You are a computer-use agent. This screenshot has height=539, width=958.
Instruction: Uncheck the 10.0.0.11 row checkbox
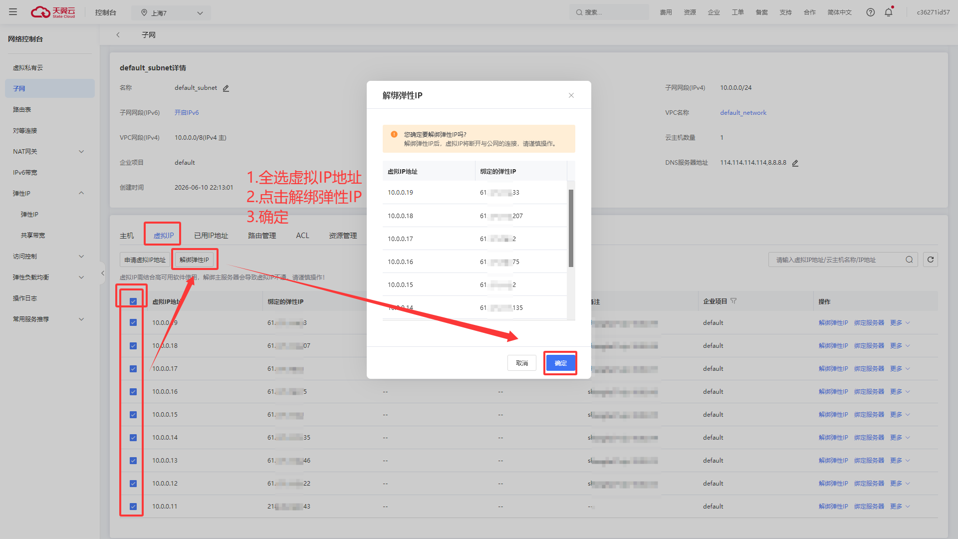tap(133, 507)
